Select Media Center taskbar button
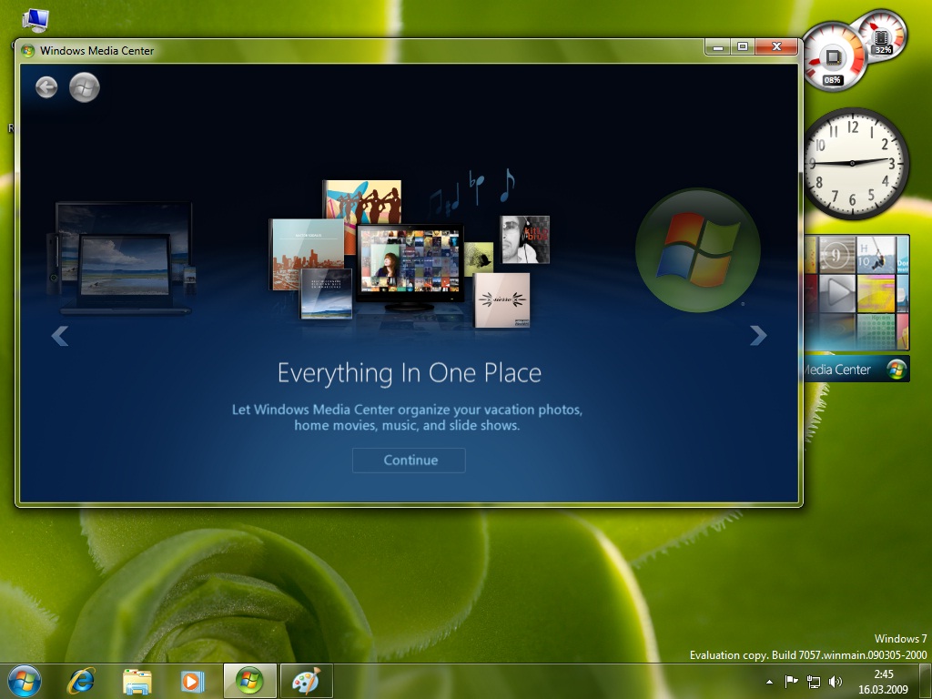This screenshot has width=932, height=699. pos(249,681)
